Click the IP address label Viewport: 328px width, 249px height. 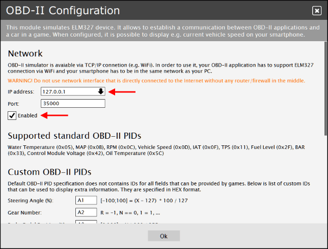[21, 91]
